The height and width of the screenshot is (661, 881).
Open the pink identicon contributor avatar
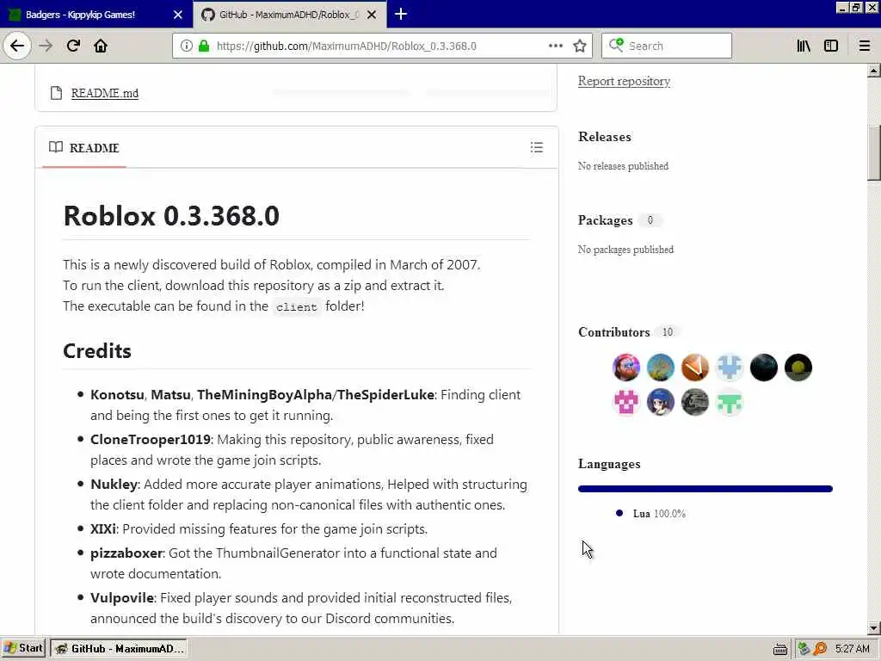(x=626, y=403)
